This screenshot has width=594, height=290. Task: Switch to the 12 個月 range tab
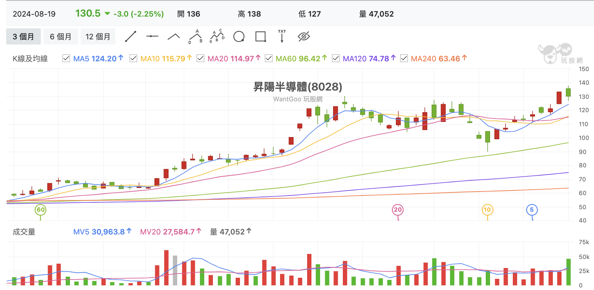(x=98, y=36)
